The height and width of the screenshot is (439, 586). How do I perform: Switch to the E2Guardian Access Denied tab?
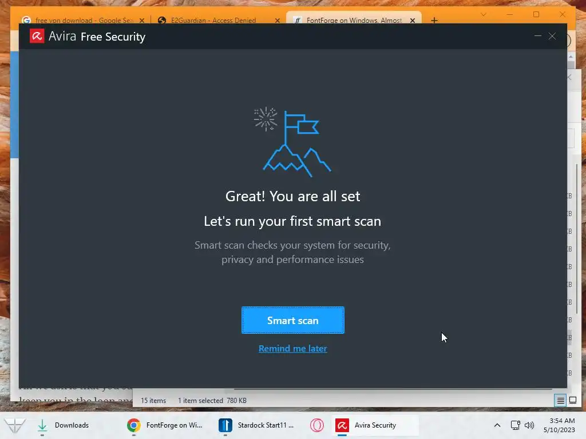[x=213, y=20]
